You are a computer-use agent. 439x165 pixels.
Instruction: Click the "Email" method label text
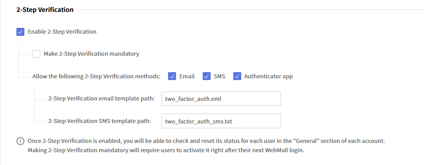(187, 76)
